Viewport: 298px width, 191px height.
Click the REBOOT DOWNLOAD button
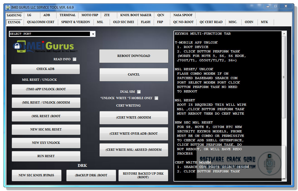(x=134, y=56)
